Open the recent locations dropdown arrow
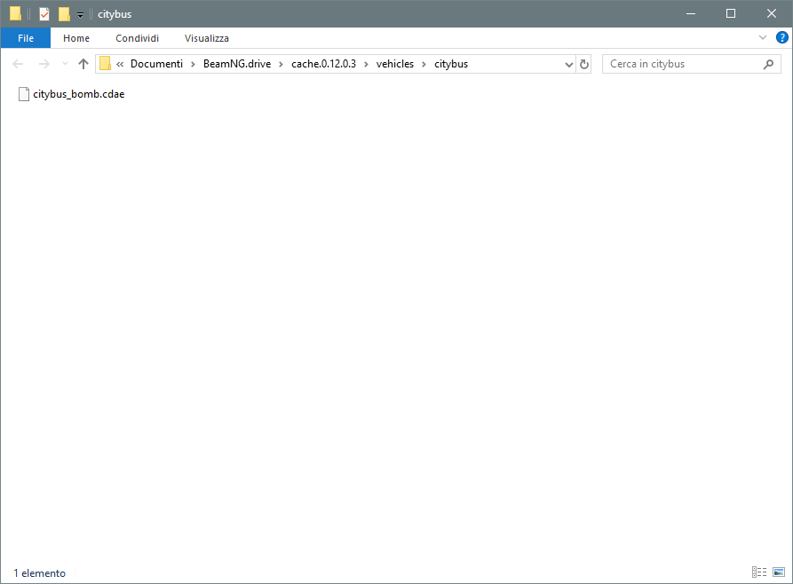This screenshot has width=793, height=584. point(65,64)
